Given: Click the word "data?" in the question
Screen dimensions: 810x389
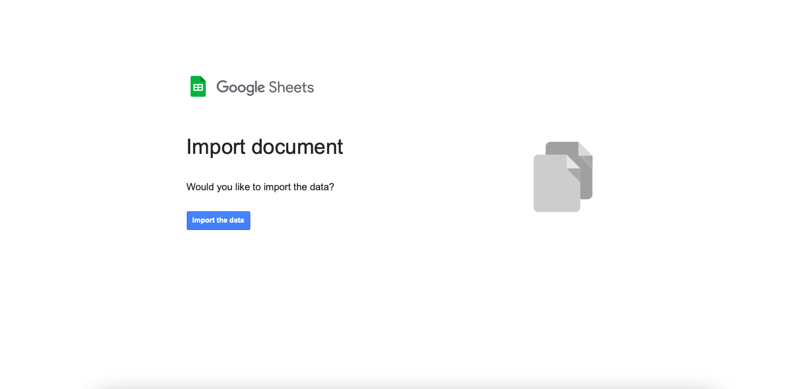Looking at the screenshot, I should (x=322, y=187).
